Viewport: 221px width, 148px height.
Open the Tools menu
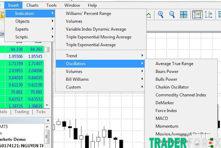(x=52, y=6)
